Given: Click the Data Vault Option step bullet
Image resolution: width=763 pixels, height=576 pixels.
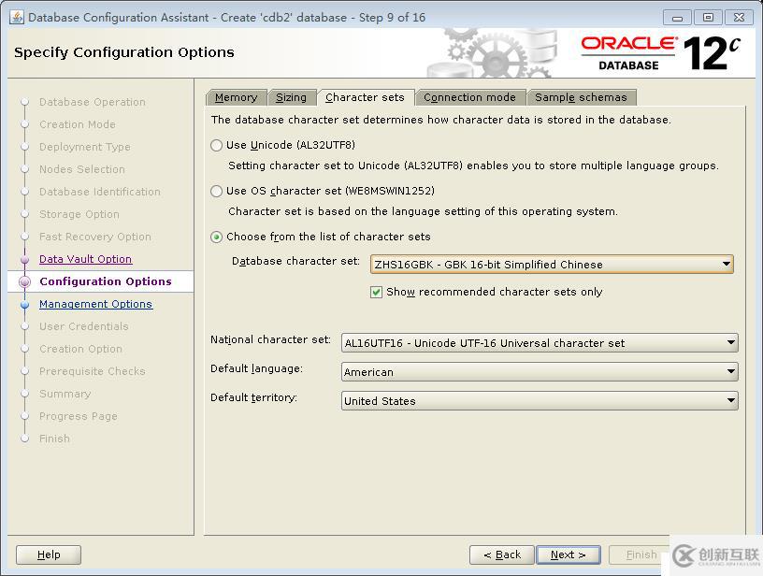Looking at the screenshot, I should click(25, 259).
